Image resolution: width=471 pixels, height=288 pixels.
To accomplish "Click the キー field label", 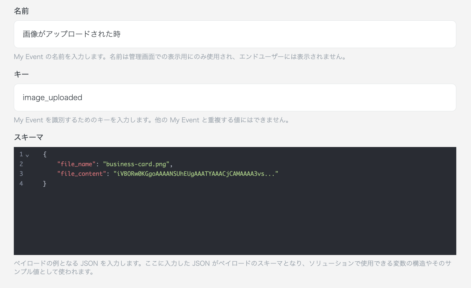I will 21,74.
